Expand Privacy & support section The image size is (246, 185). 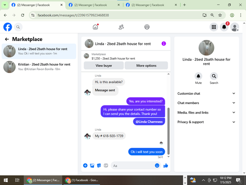click(x=206, y=122)
